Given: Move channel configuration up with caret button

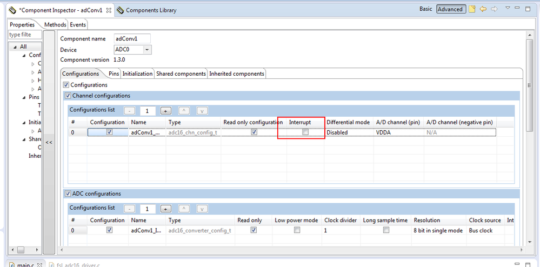Looking at the screenshot, I should point(184,111).
